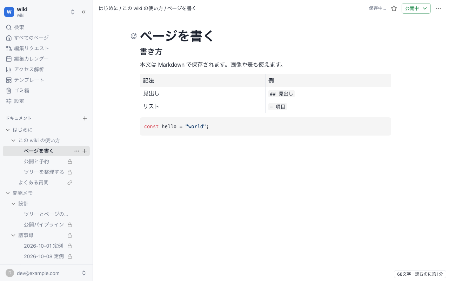Add a child page under ページを書く
Viewport: 449px width, 281px height.
tap(85, 151)
